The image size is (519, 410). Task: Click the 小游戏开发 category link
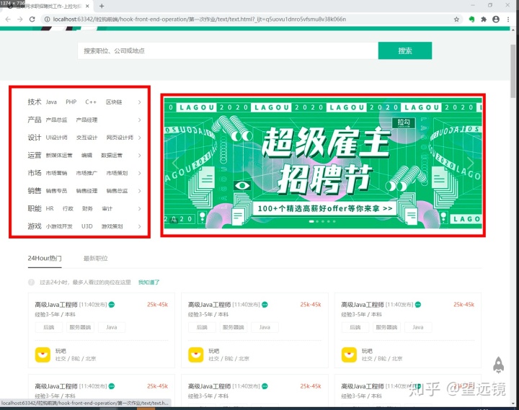[59, 226]
